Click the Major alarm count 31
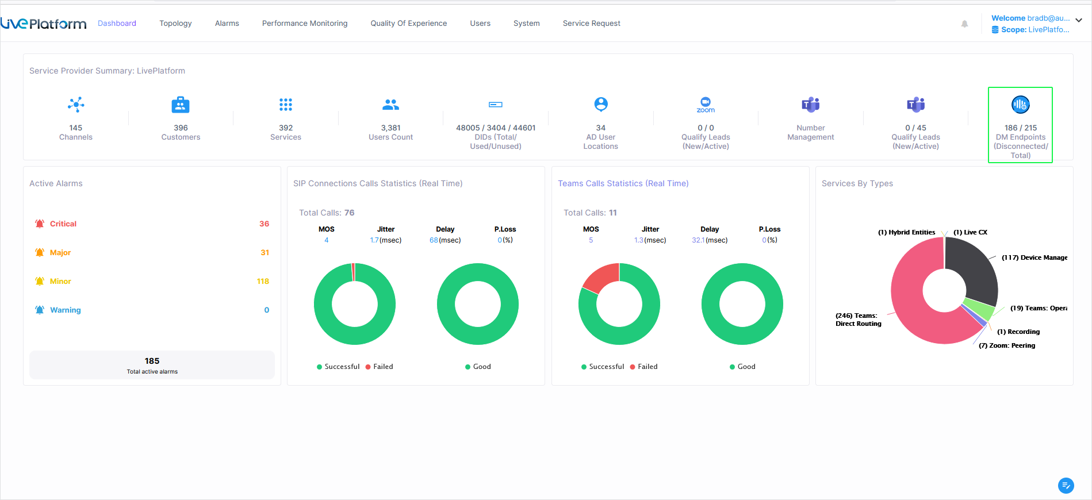The image size is (1092, 500). tap(265, 252)
